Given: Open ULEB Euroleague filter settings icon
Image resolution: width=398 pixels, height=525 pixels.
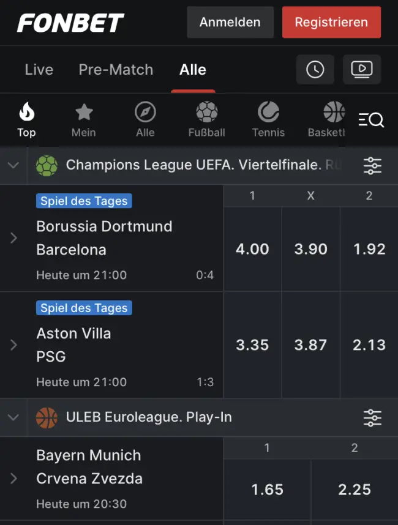Looking at the screenshot, I should pos(372,418).
